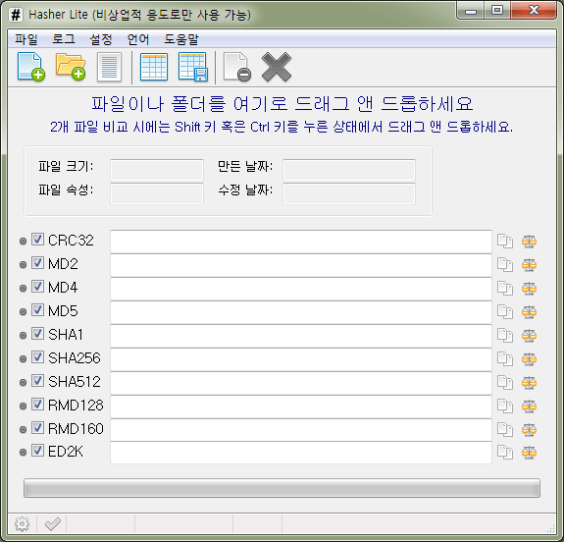
Task: Click the compare scales icon for MD4
Action: pyautogui.click(x=529, y=288)
